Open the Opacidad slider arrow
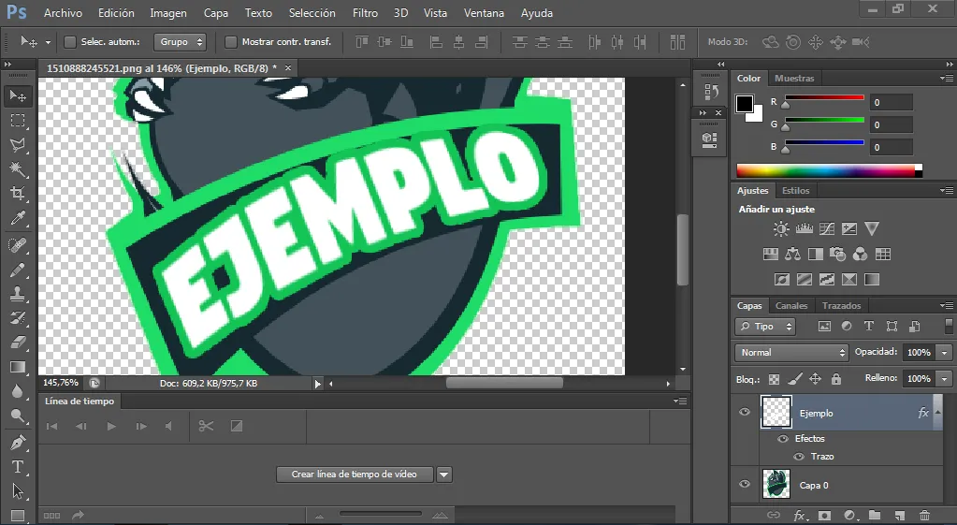 944,352
